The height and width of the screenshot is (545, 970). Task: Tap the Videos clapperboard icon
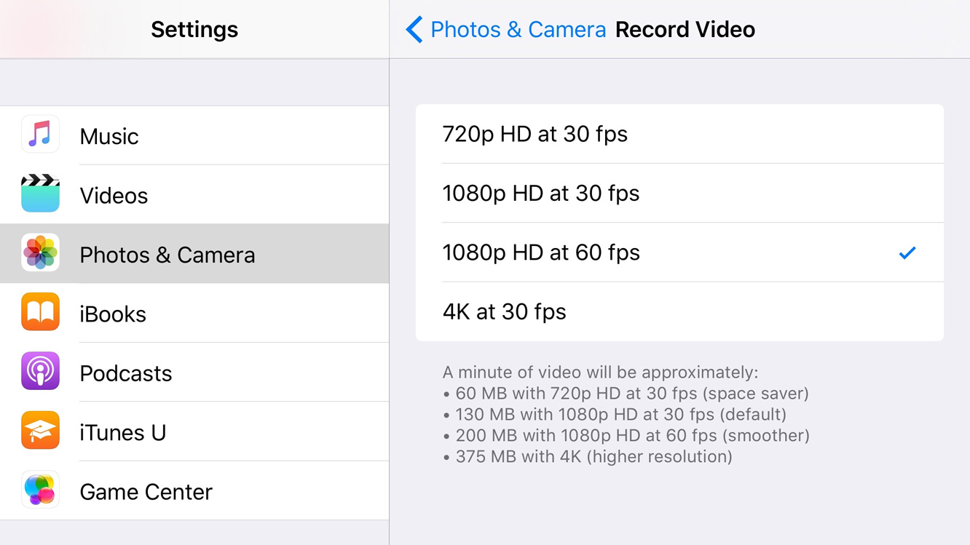coord(40,194)
